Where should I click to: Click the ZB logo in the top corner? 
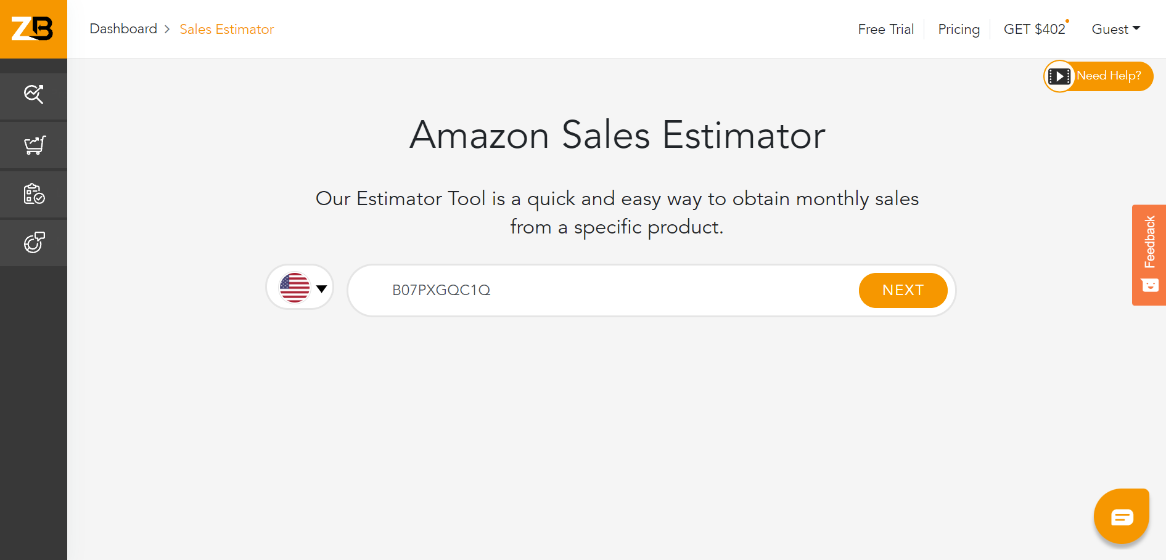point(33,29)
